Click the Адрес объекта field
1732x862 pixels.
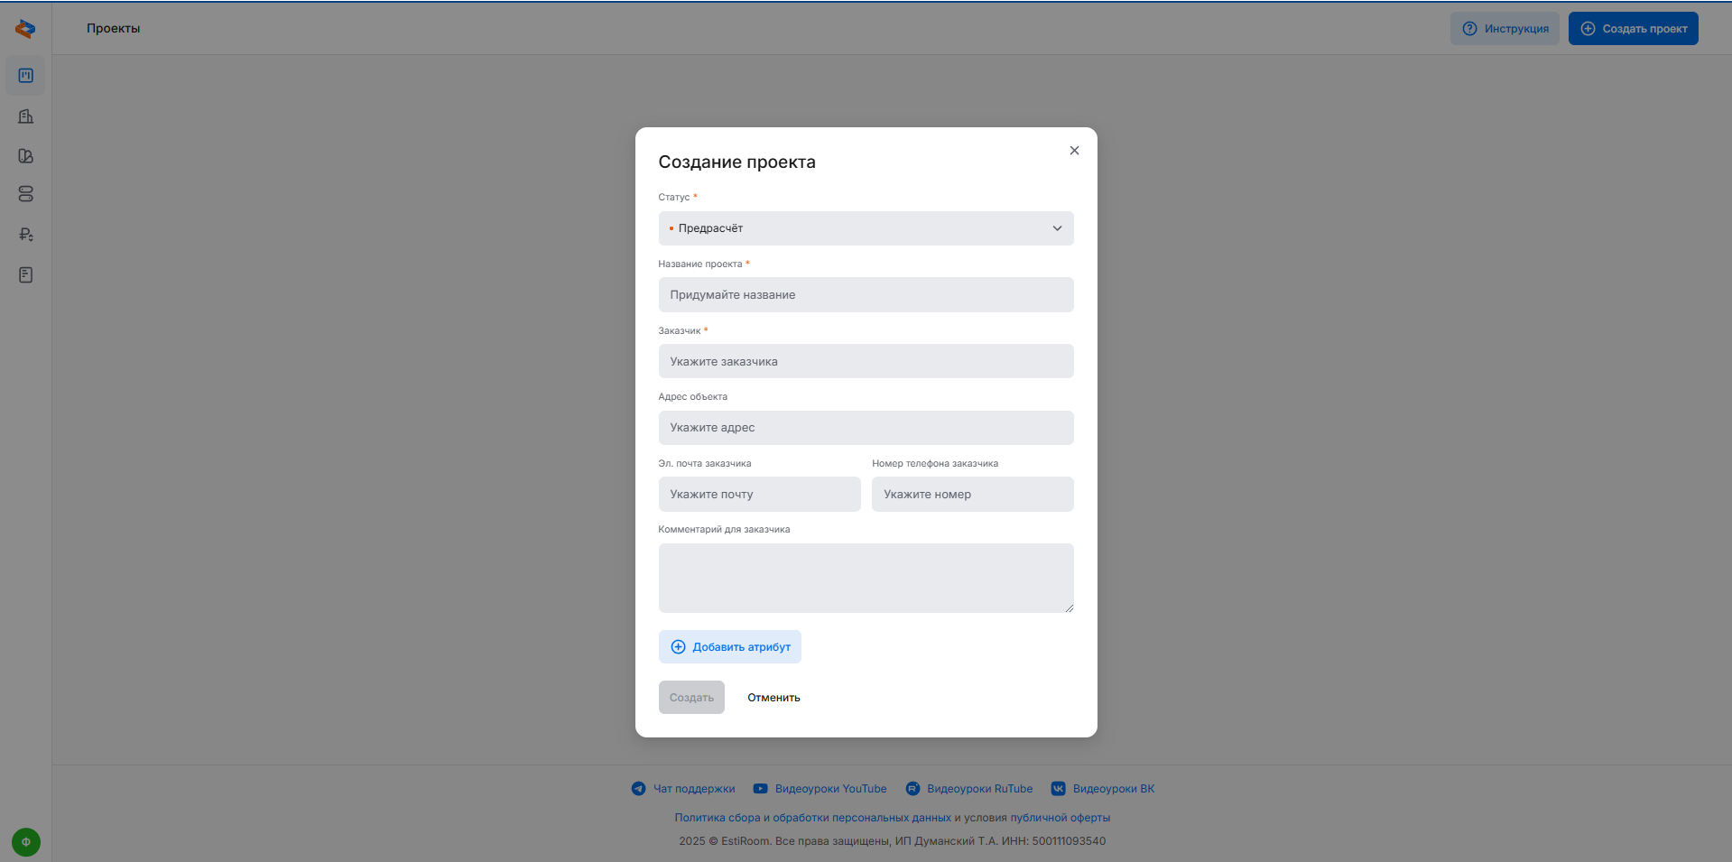[x=866, y=428]
